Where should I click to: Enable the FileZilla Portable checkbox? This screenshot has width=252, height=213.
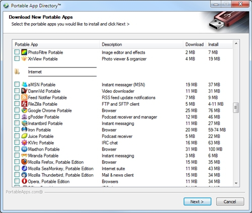(17, 104)
